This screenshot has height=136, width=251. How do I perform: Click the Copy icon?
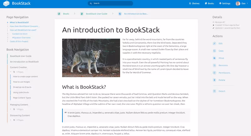coord(214,51)
